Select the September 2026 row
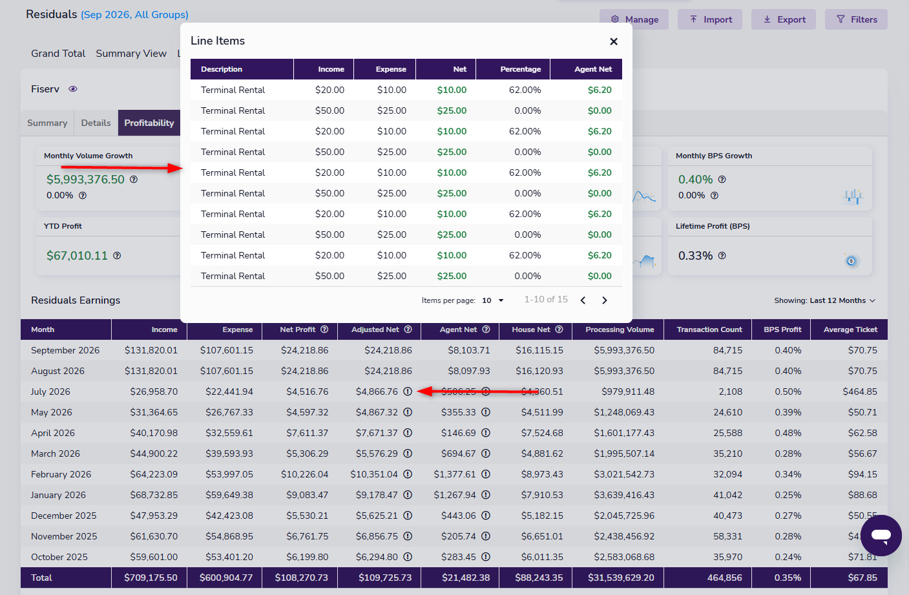The height and width of the screenshot is (595, 909). click(454, 350)
